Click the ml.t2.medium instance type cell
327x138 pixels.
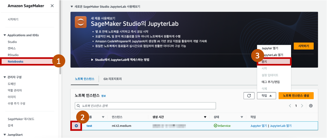121,126
